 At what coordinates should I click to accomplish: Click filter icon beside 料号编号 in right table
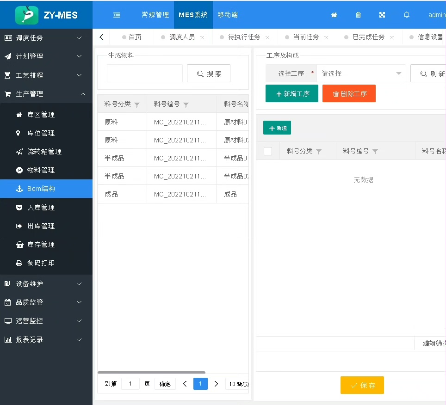pyautogui.click(x=375, y=152)
